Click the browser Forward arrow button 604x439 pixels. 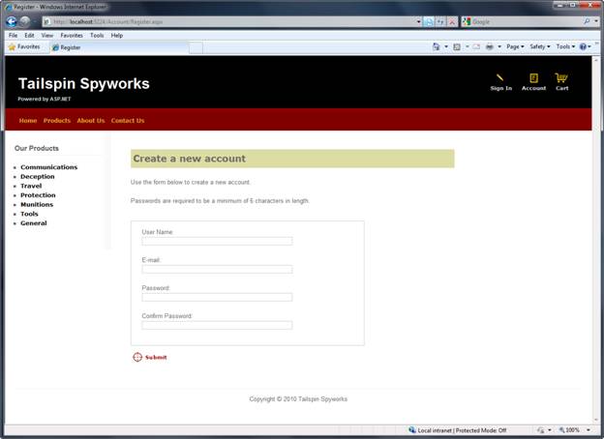point(24,22)
